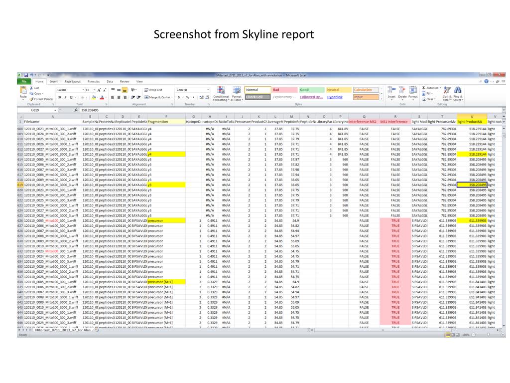Click the Delete cells icon
This screenshot has width=510, height=383.
[402, 90]
